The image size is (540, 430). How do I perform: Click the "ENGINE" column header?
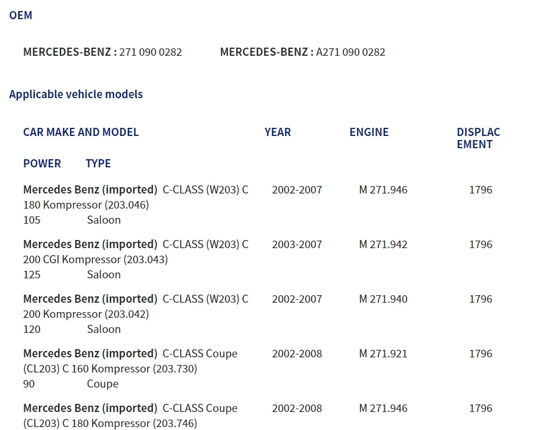click(x=369, y=132)
